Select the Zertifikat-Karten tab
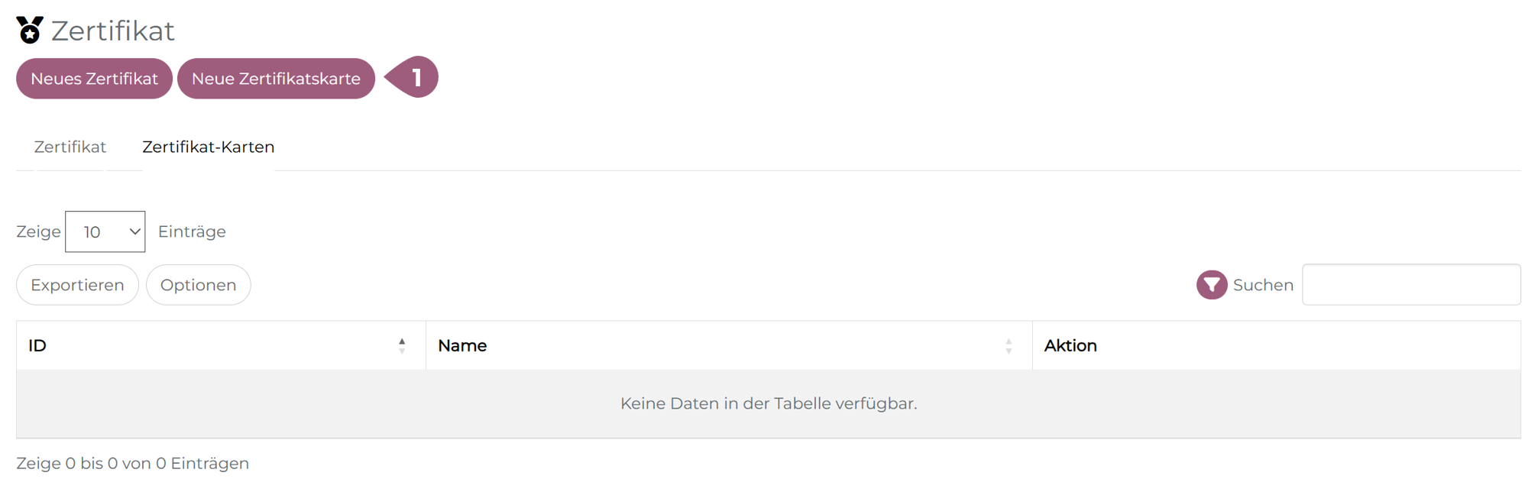The image size is (1538, 479). tap(208, 147)
